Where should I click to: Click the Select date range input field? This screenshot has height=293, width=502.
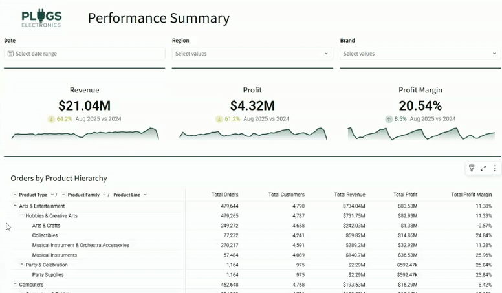pyautogui.click(x=87, y=54)
